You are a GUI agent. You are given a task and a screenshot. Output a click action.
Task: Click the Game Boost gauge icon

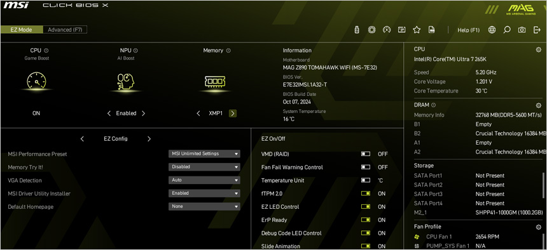tap(36, 81)
